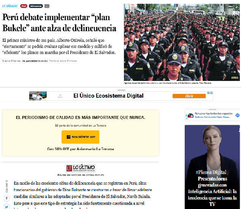Open Renueva hoy todos tus espacios ad
Screen dimensions: 241x209
(x=214, y=113)
